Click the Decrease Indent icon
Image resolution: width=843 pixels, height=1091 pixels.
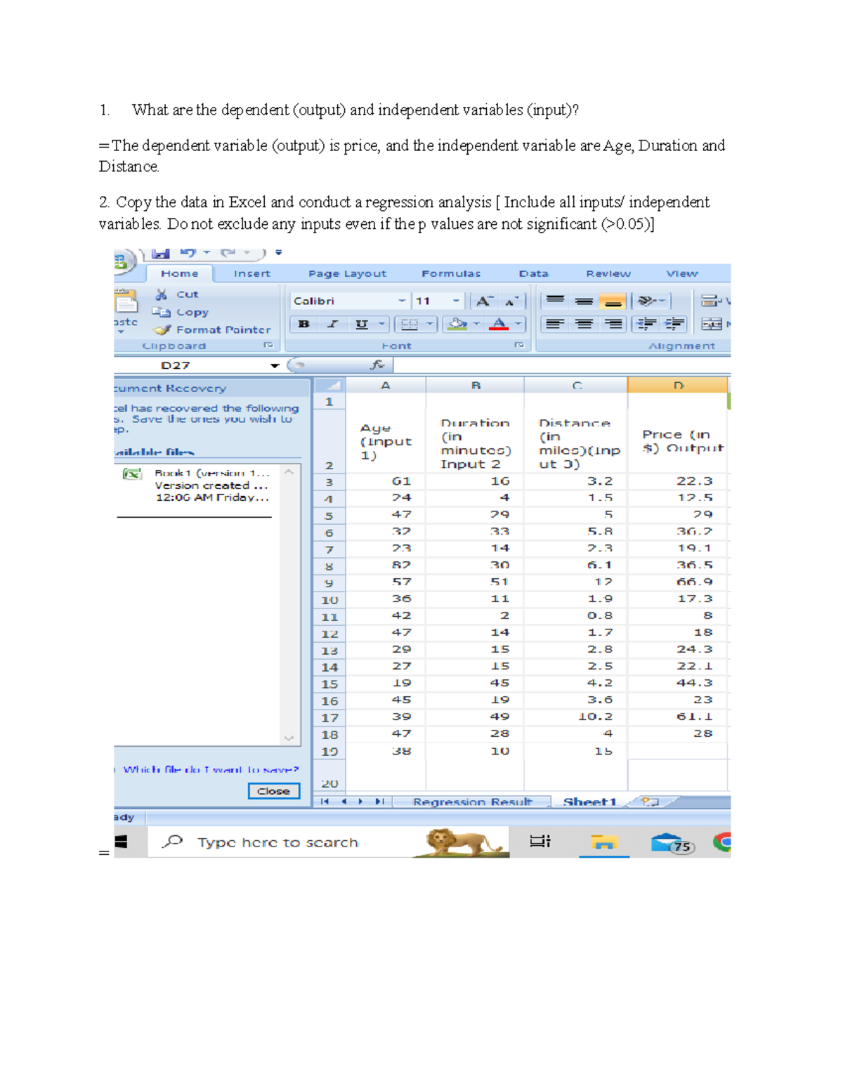point(646,324)
